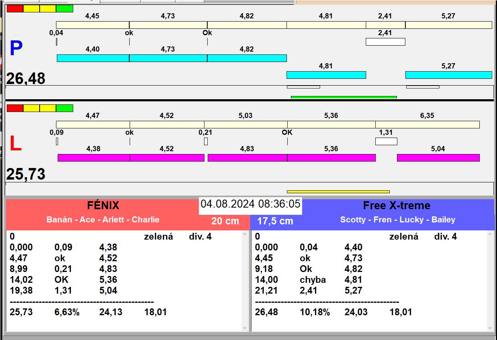The height and width of the screenshot is (340, 497).
Task: Click zelená in the FÉNIX results list
Action: pos(158,237)
